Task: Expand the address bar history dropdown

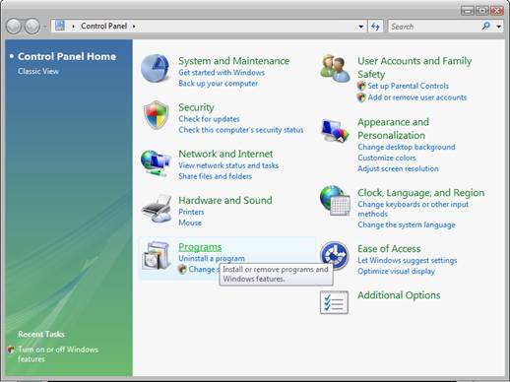Action: (360, 27)
